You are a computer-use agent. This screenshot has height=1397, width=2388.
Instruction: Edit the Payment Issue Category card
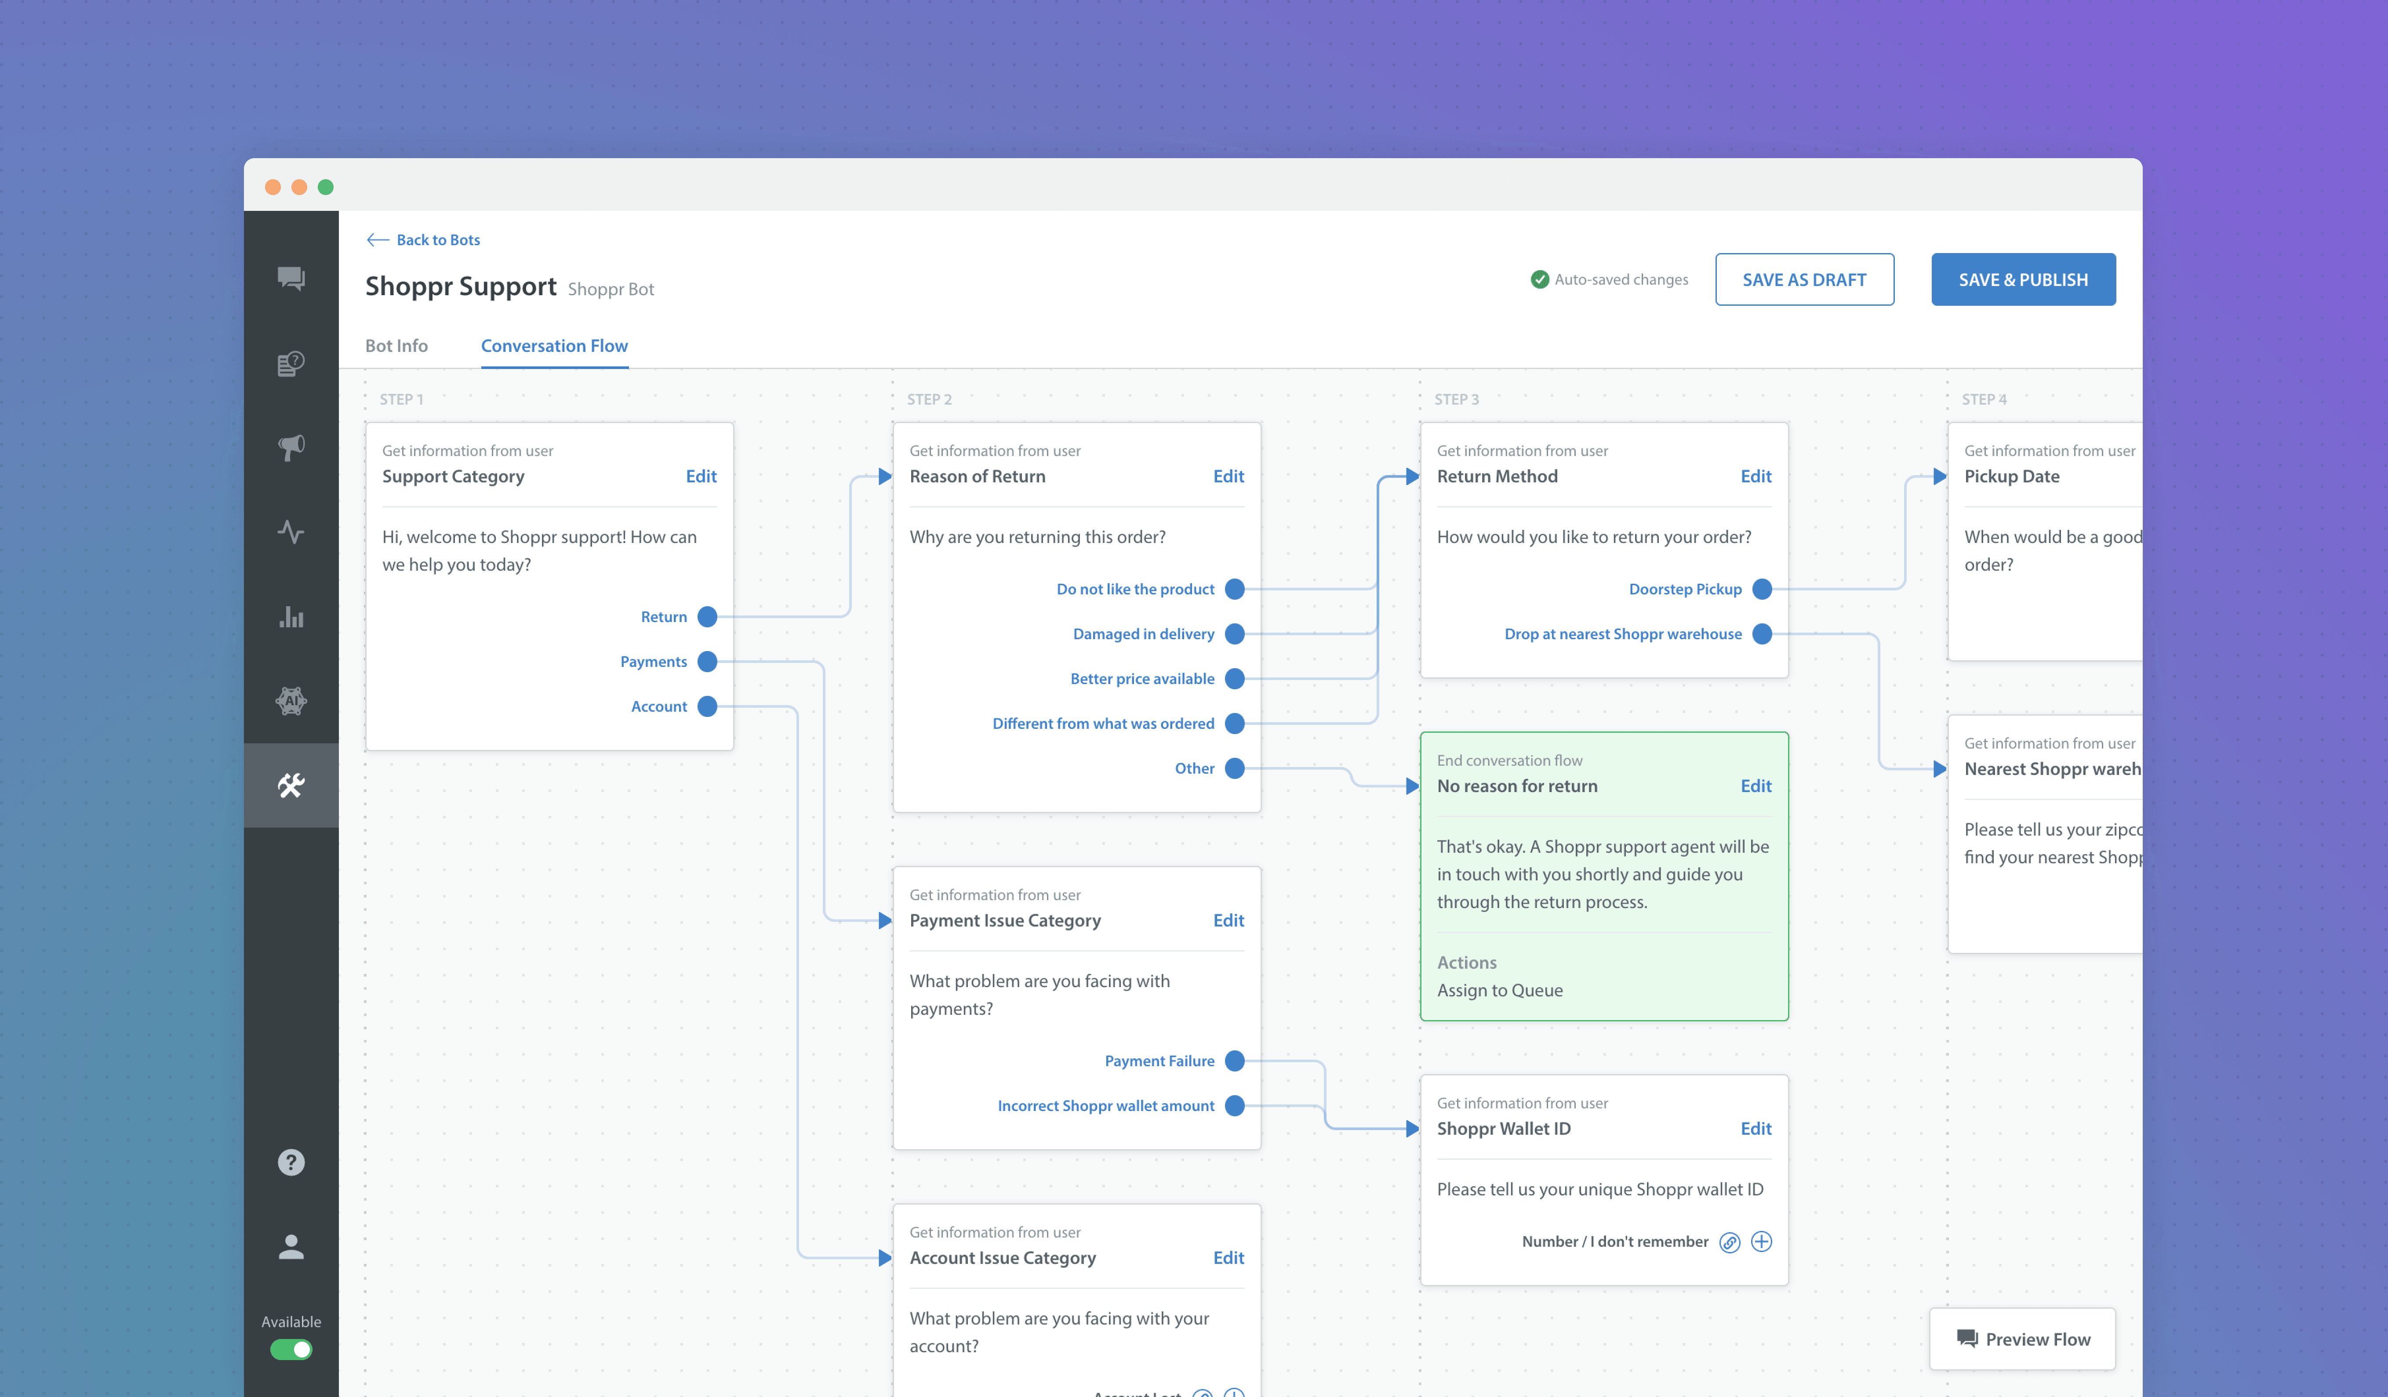[1228, 921]
